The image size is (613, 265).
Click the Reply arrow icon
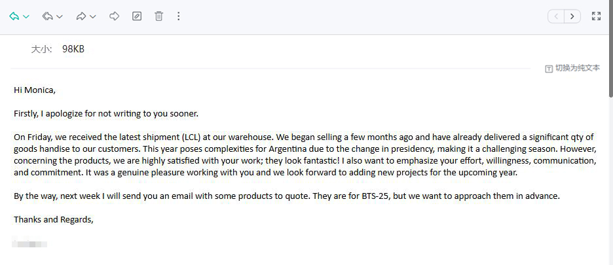[14, 16]
